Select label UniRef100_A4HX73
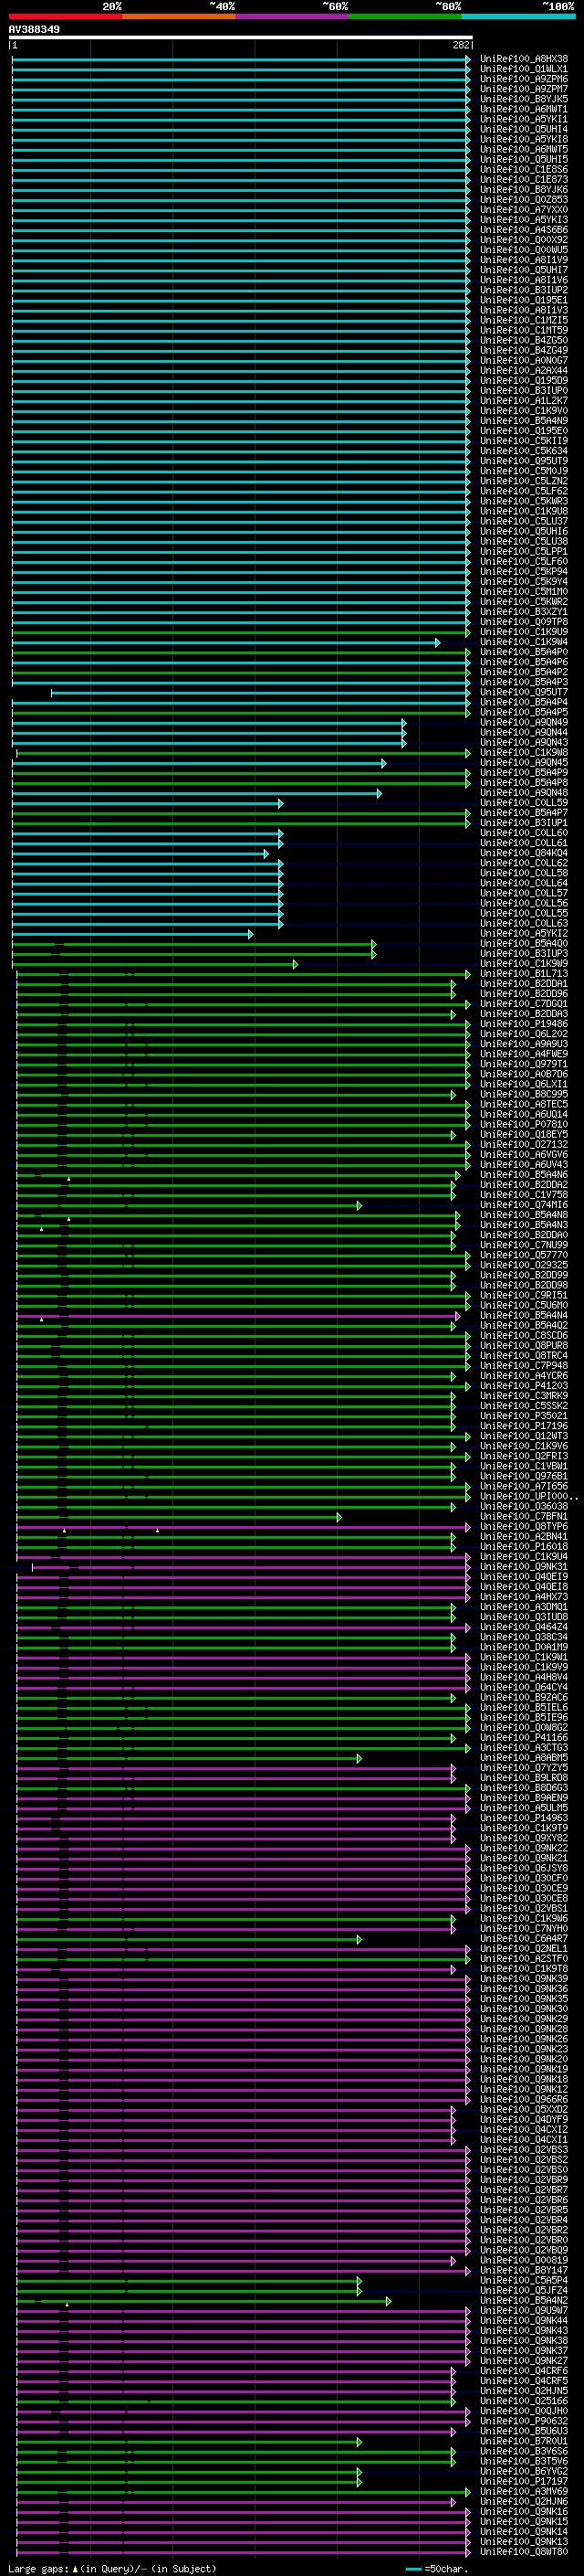The width and height of the screenshot is (584, 2576). pyautogui.click(x=523, y=1596)
